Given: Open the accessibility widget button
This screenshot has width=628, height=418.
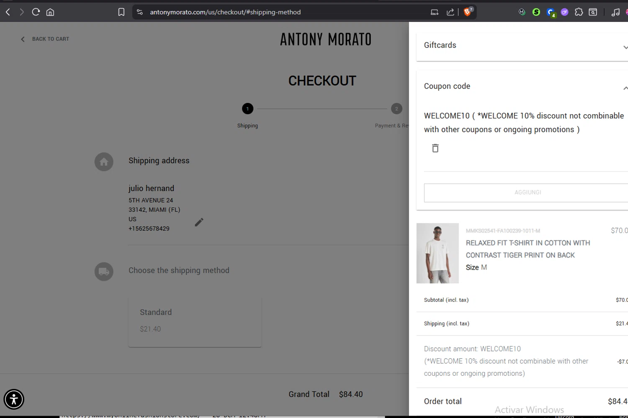Looking at the screenshot, I should (14, 399).
